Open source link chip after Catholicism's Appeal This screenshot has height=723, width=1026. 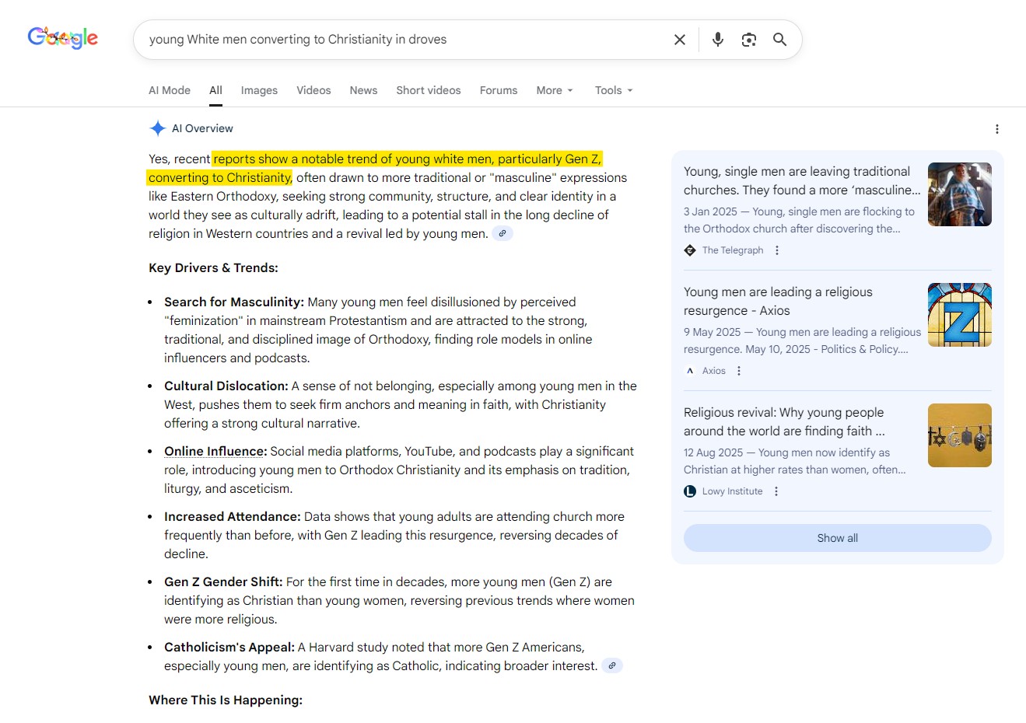(x=612, y=665)
